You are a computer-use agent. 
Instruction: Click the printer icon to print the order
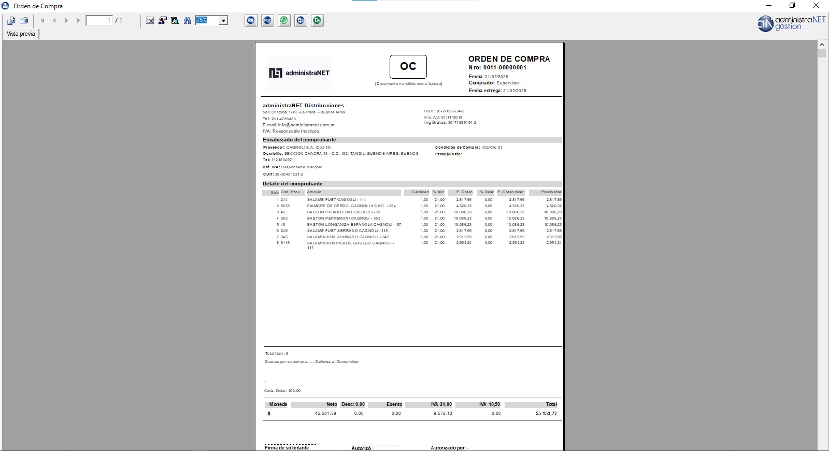click(x=24, y=21)
